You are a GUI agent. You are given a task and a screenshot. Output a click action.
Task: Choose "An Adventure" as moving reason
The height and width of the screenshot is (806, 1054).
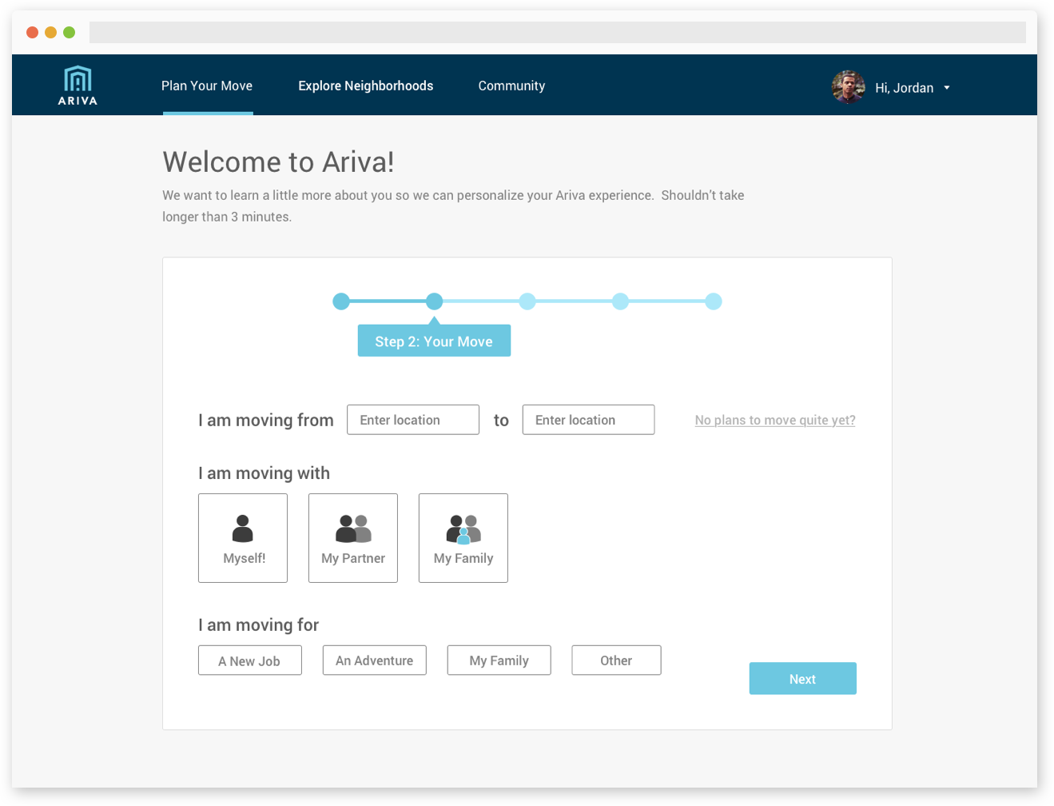click(x=374, y=660)
